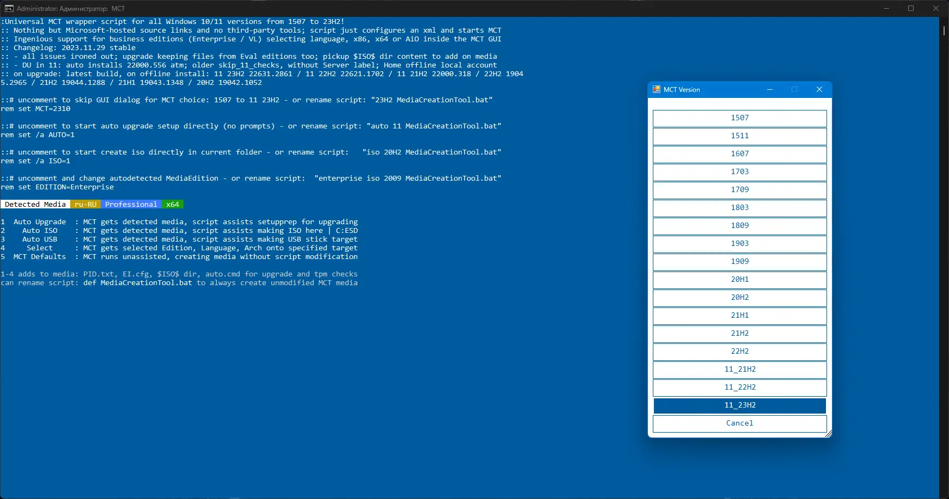Screen dimensions: 949x499
Task: Click the MCT Version dialog title icon
Action: click(657, 90)
